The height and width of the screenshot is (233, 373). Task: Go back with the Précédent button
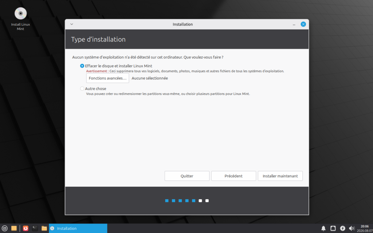[x=233, y=176]
